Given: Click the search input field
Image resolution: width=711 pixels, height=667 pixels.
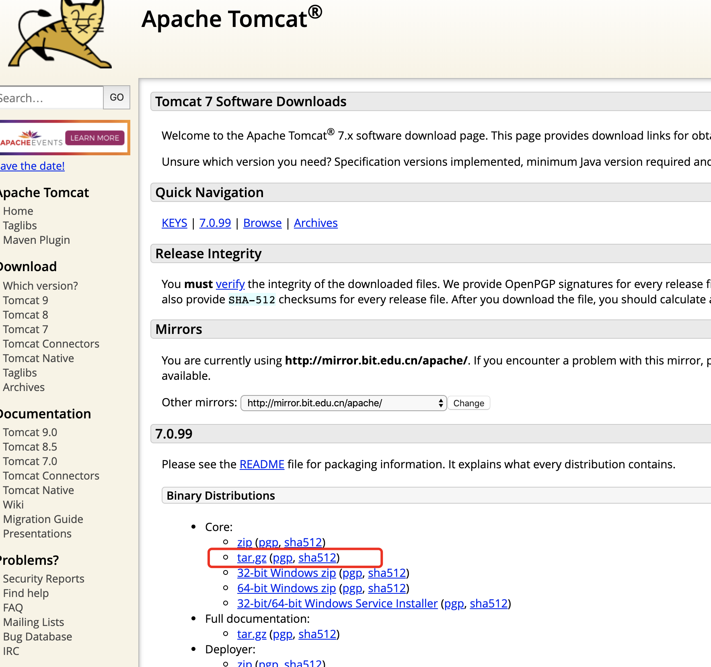Looking at the screenshot, I should pyautogui.click(x=51, y=98).
